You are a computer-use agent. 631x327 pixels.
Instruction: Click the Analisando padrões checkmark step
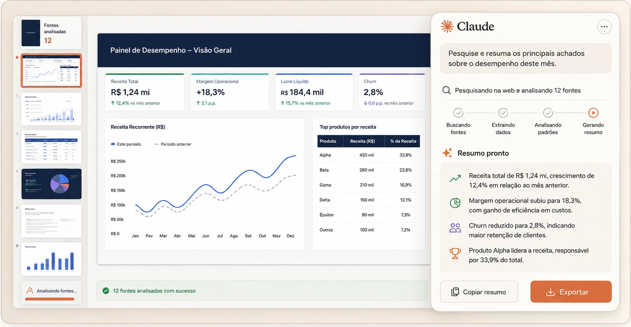point(548,113)
